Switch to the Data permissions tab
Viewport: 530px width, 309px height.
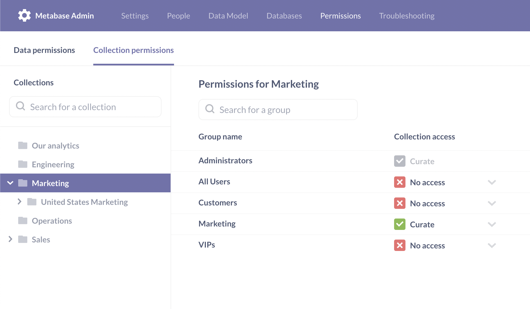44,50
